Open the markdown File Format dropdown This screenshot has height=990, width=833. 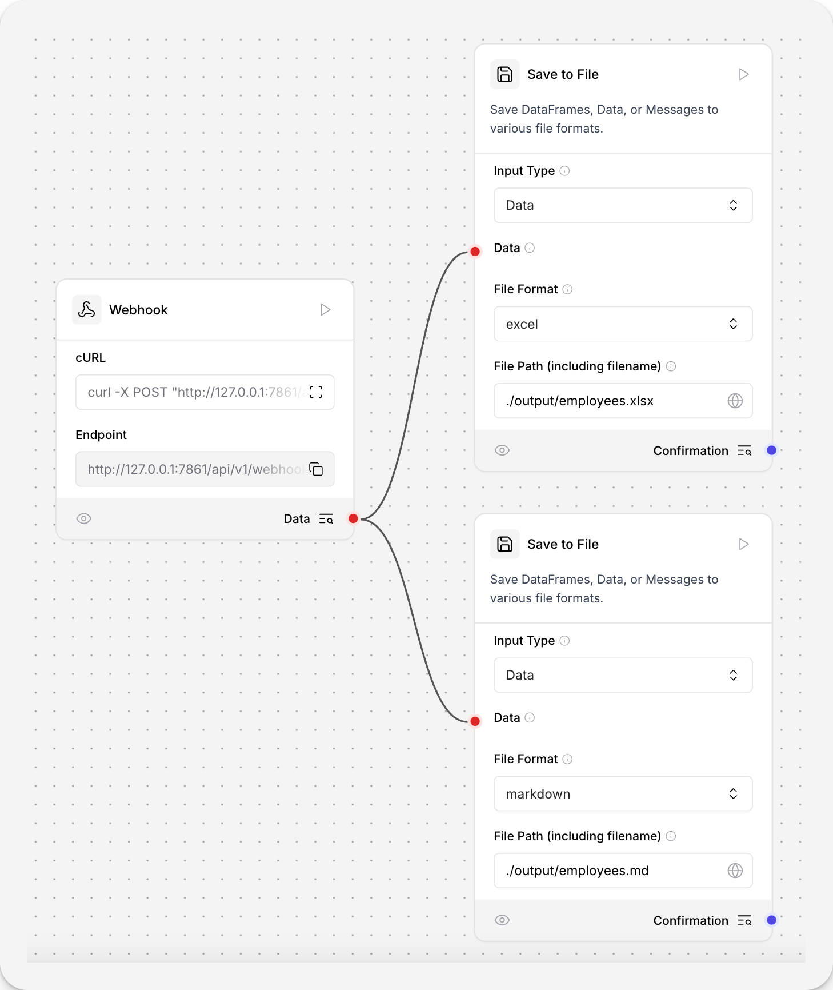pyautogui.click(x=623, y=794)
